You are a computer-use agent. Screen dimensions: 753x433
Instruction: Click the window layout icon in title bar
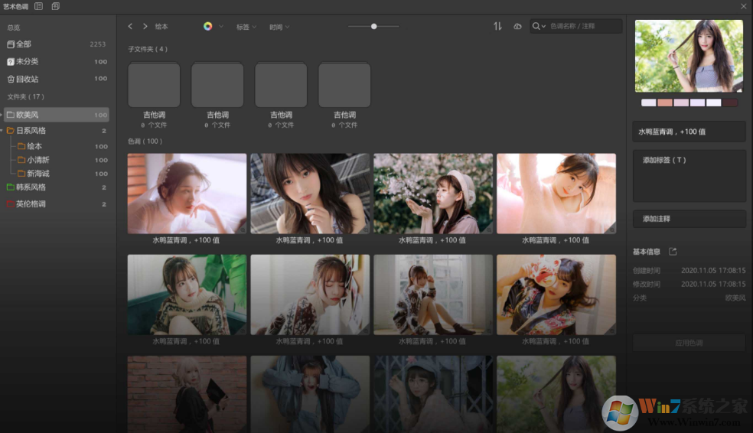point(56,6)
